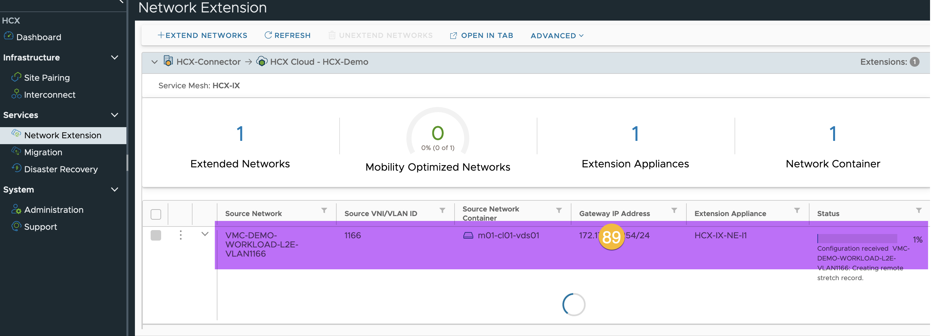Click the Site Pairing link icon
This screenshot has width=932, height=336.
16,77
